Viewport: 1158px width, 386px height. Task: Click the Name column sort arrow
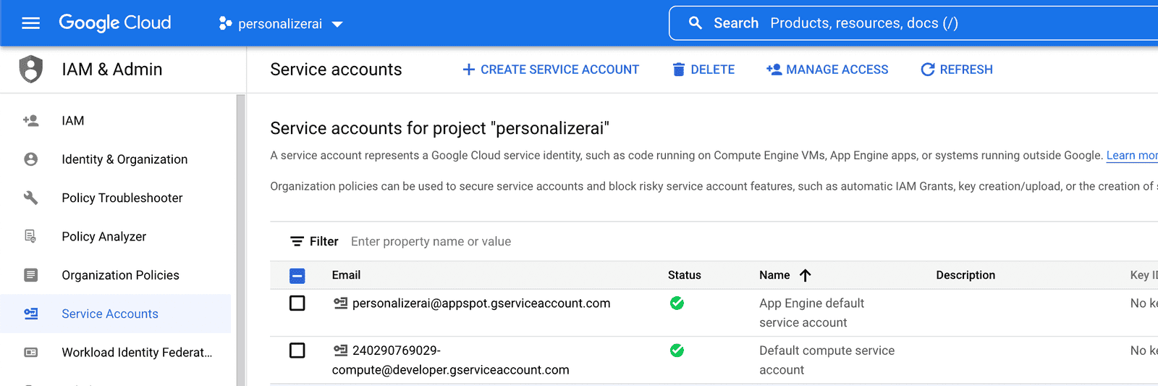[x=805, y=275]
